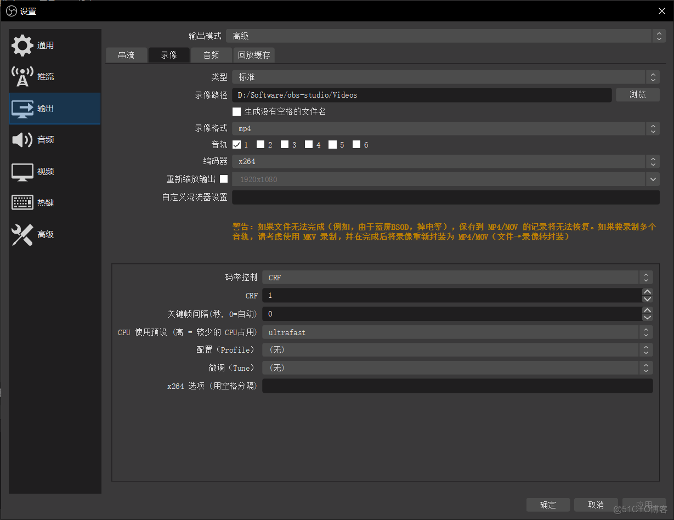Click the x264 选项 input field
Viewport: 674px width, 520px height.
tap(457, 386)
